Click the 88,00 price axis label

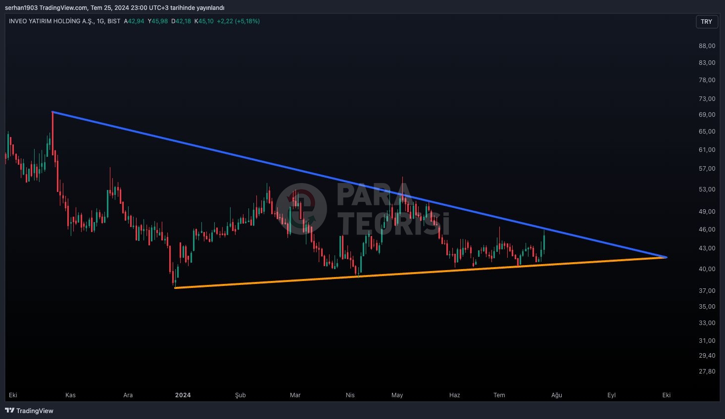click(x=707, y=46)
